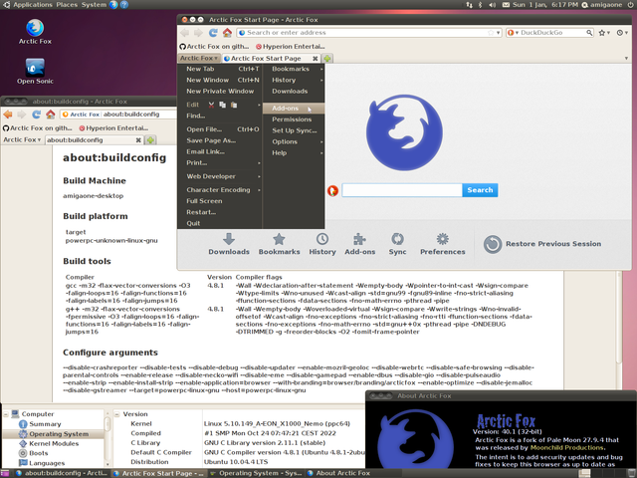The image size is (637, 478).
Task: Go home in about:buildconfig window
Action: pos(51,115)
